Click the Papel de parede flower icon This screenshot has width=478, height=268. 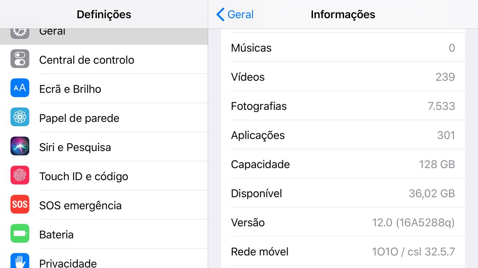20,117
